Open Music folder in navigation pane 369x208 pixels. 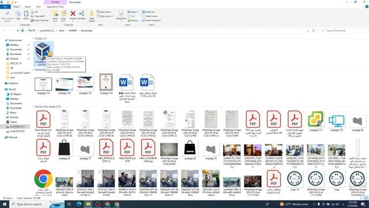coord(12,113)
